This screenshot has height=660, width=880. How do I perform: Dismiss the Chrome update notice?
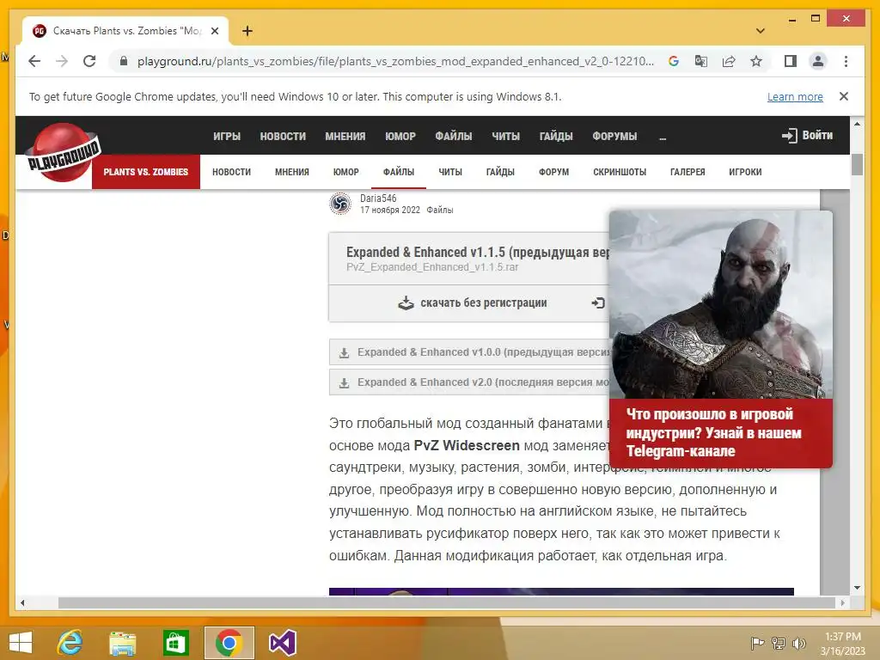pos(844,96)
